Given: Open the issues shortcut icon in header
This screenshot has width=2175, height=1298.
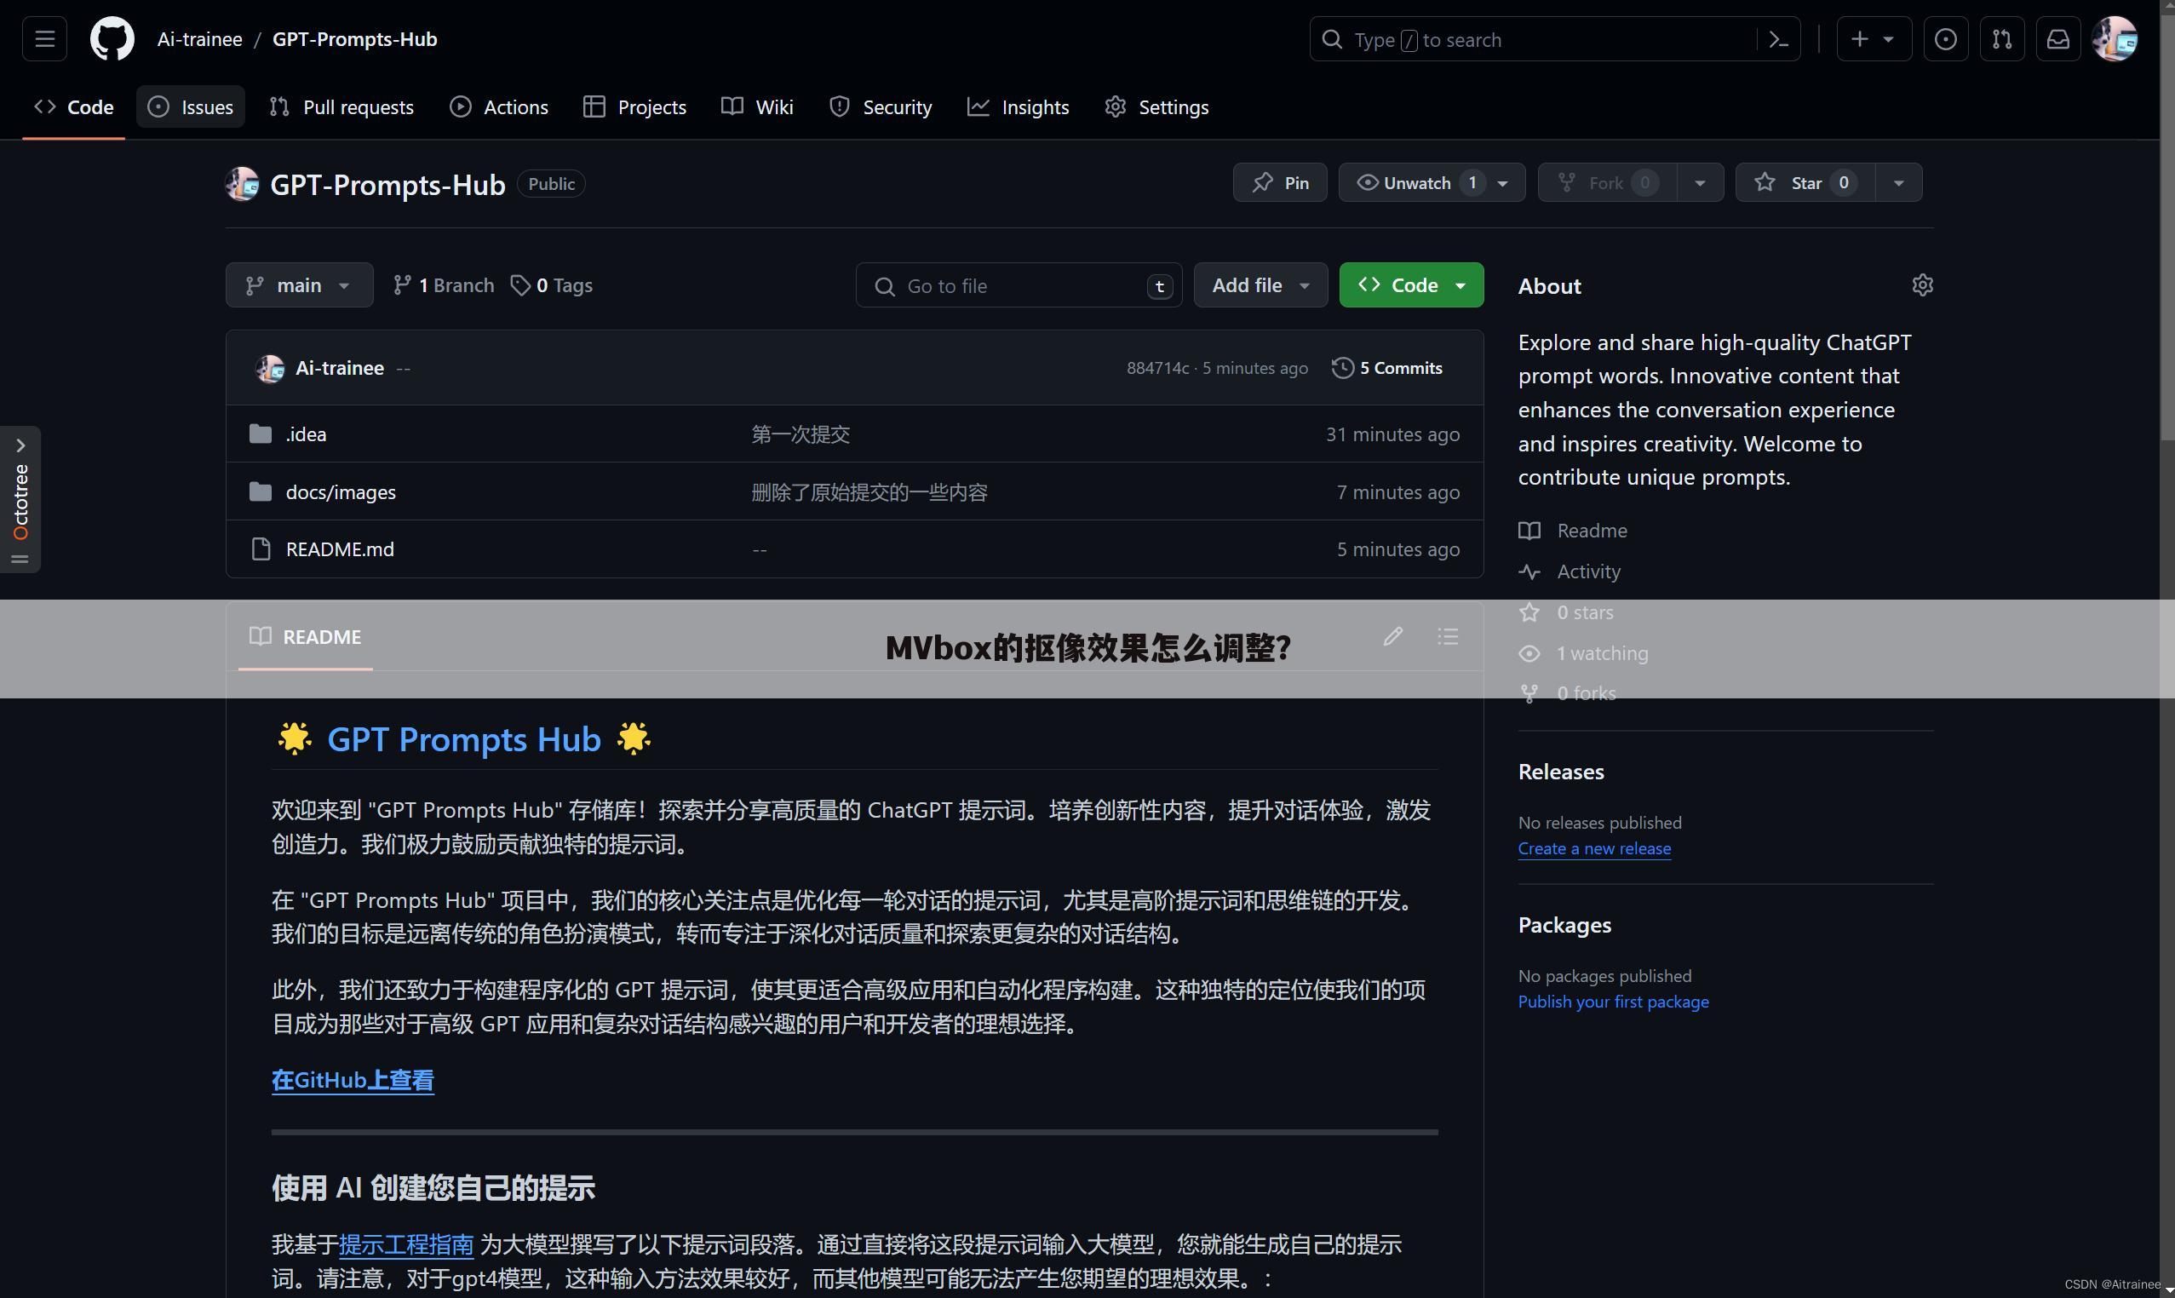Looking at the screenshot, I should (x=1945, y=39).
